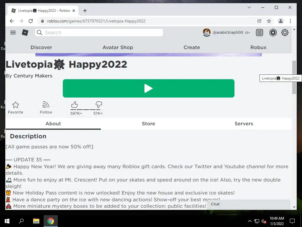Click the Description heading
The width and height of the screenshot is (302, 227).
(x=28, y=136)
